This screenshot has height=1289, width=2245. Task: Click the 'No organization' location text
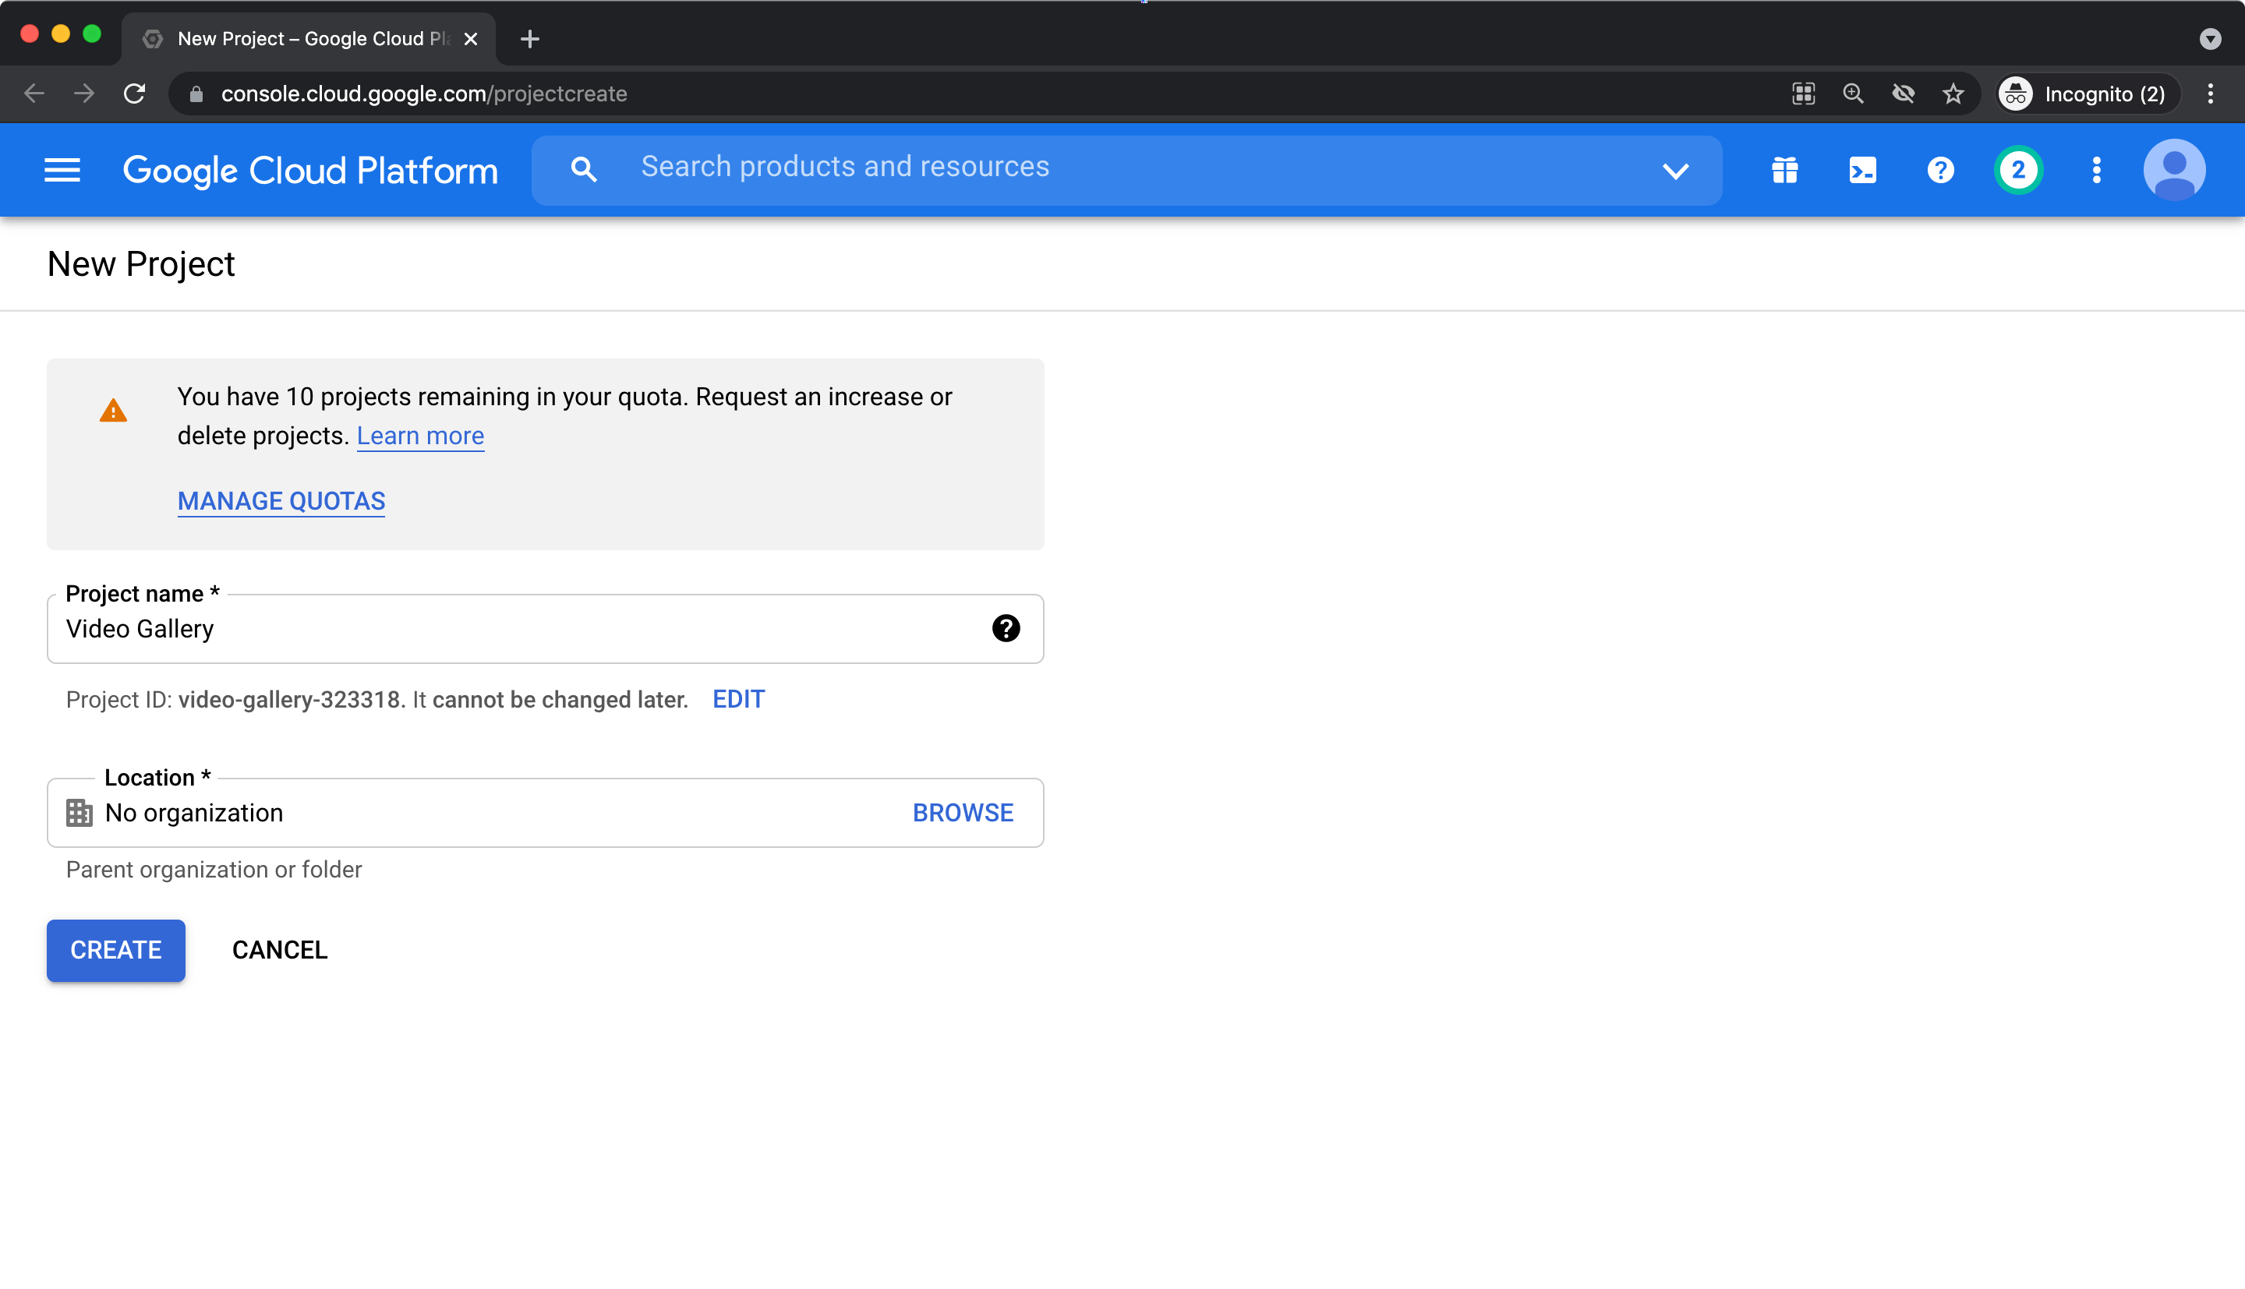194,813
